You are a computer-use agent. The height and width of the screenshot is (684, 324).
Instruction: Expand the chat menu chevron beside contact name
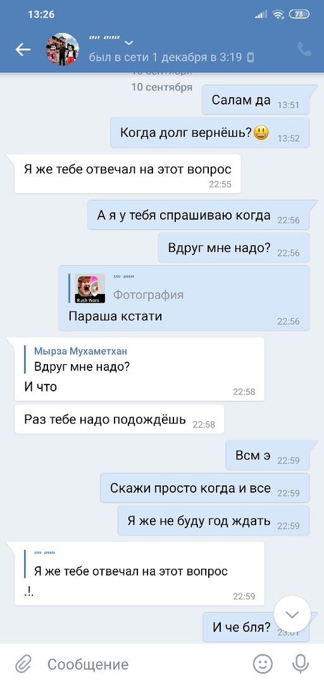128,43
